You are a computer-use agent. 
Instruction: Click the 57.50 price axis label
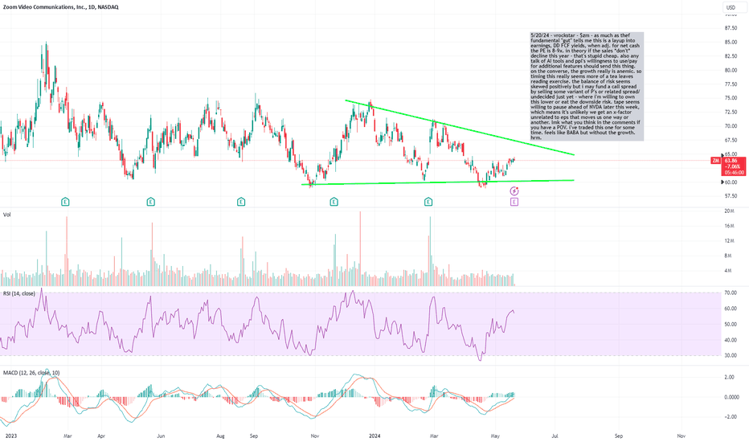tap(731, 196)
